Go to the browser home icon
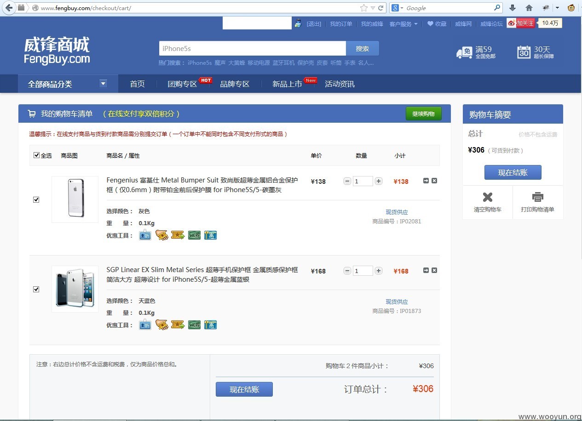This screenshot has height=421, width=582. [x=529, y=8]
